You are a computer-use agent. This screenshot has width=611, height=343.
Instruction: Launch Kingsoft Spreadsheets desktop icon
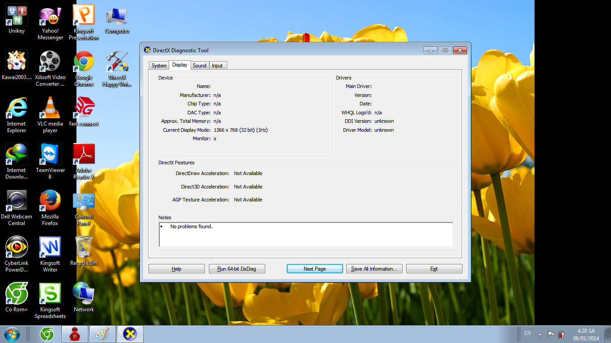pos(50,301)
